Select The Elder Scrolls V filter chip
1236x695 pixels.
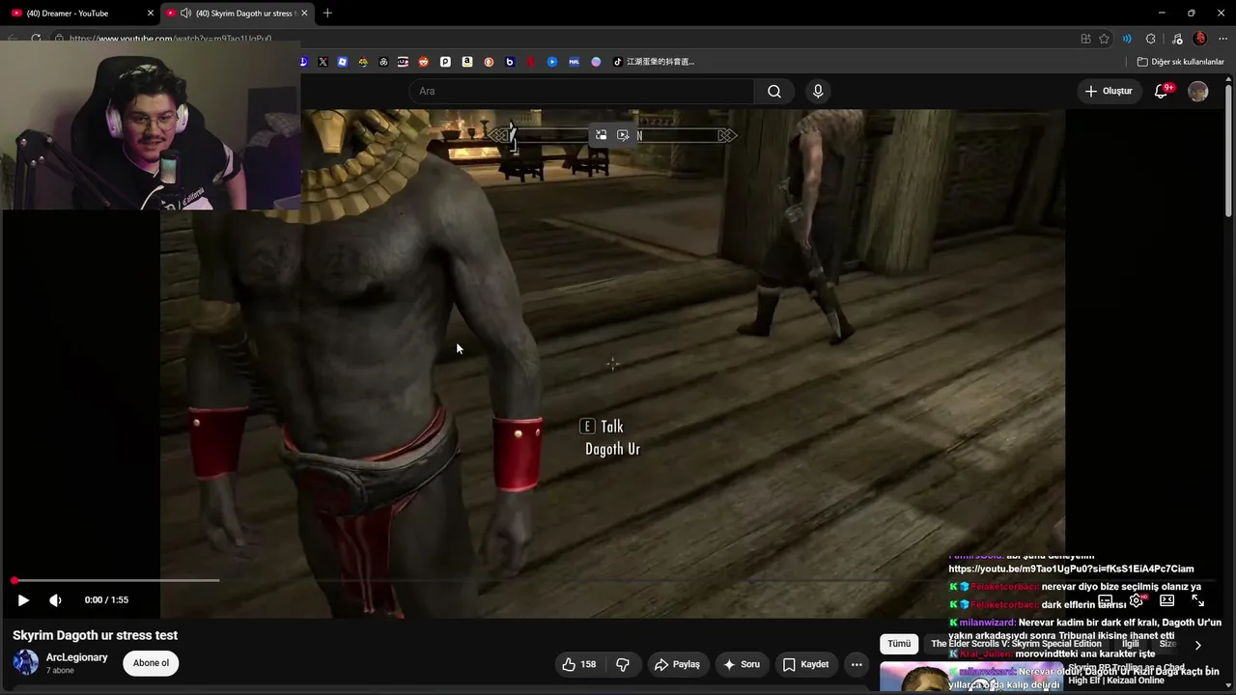point(1016,644)
